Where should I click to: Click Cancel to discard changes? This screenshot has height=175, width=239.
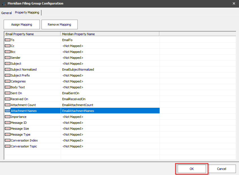(221, 169)
